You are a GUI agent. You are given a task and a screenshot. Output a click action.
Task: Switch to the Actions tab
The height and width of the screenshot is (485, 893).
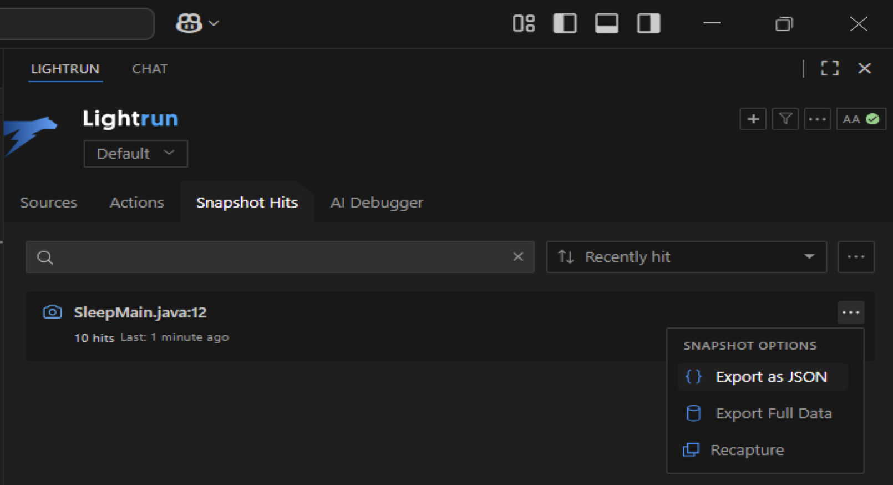136,203
